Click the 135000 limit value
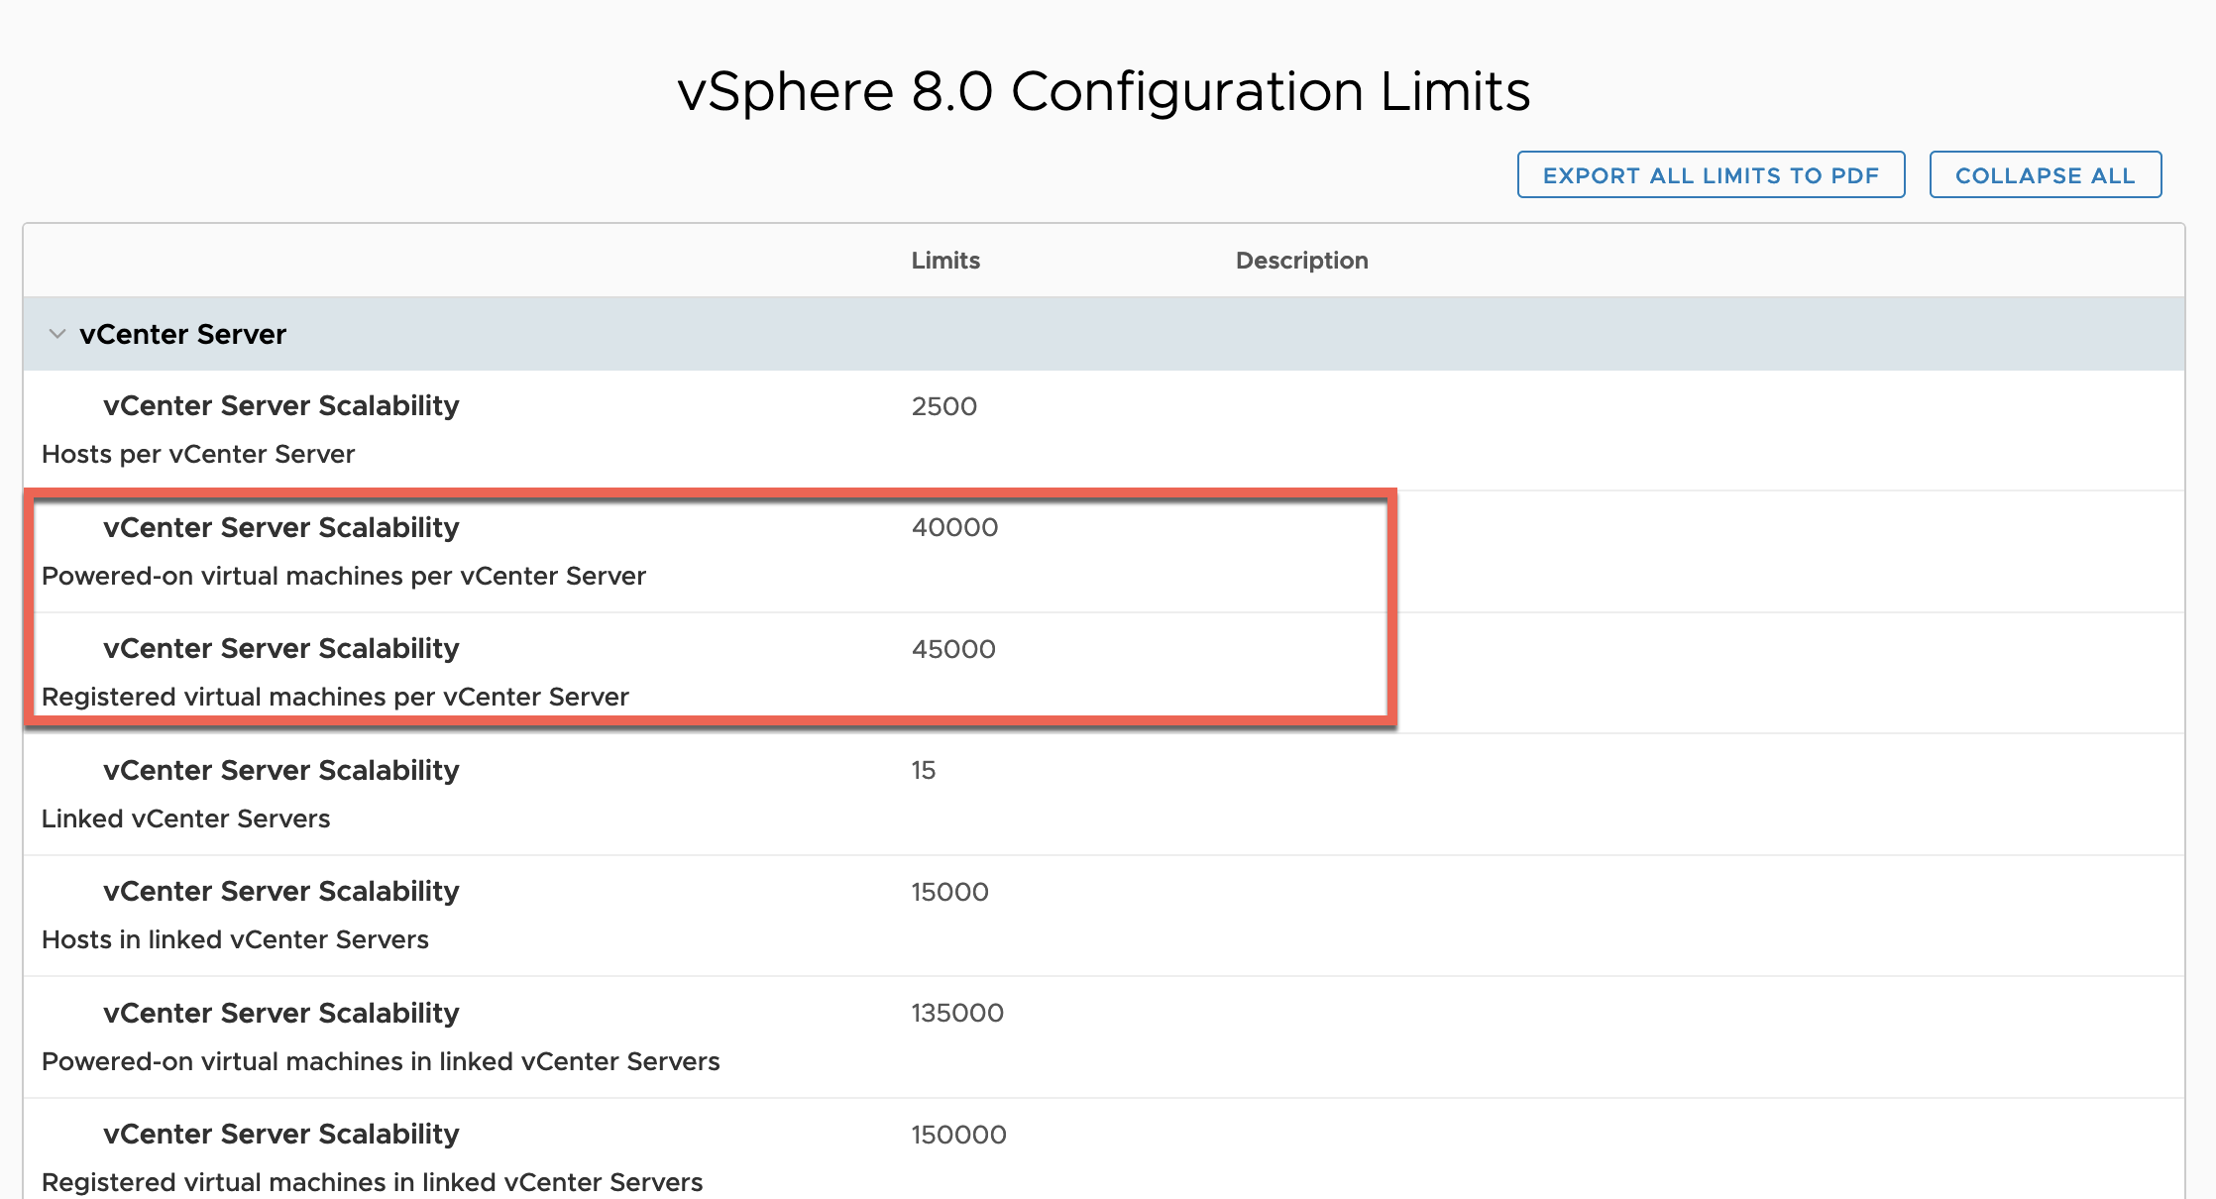 tap(956, 1013)
